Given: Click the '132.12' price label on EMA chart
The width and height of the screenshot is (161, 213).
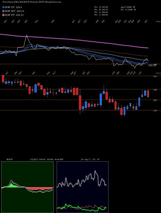Looking at the screenshot, I should 152,66.
